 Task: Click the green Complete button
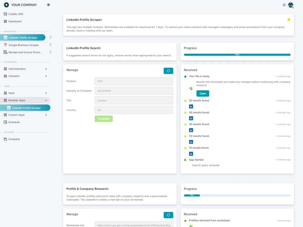pos(104,119)
